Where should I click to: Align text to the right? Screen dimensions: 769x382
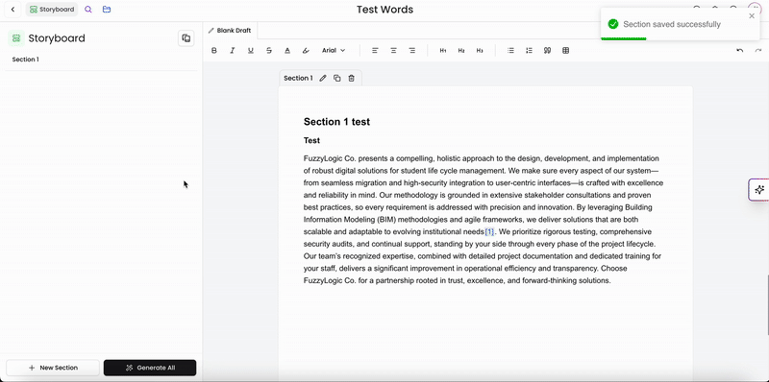click(x=412, y=51)
